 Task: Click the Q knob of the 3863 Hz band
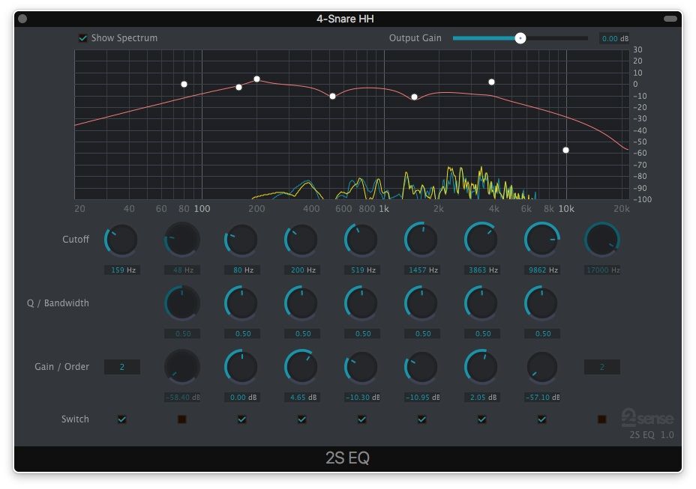pos(481,303)
